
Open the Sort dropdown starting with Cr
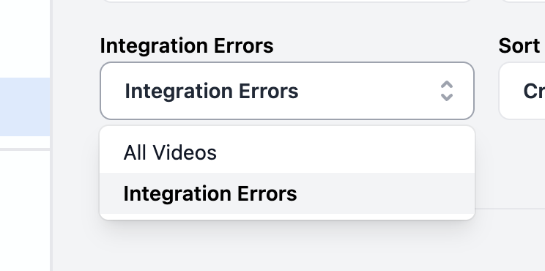pos(522,91)
